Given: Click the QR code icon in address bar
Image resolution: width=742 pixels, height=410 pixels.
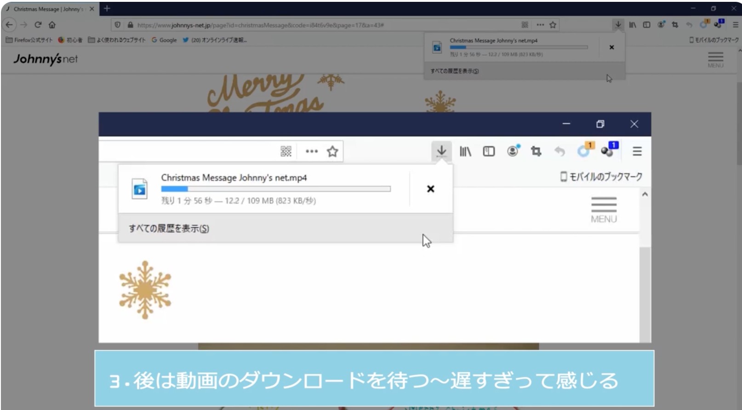Looking at the screenshot, I should (x=525, y=25).
